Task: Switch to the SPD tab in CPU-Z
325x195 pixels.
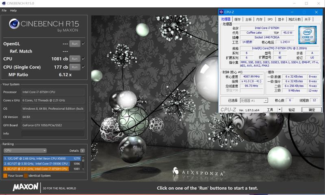Action: coord(270,19)
